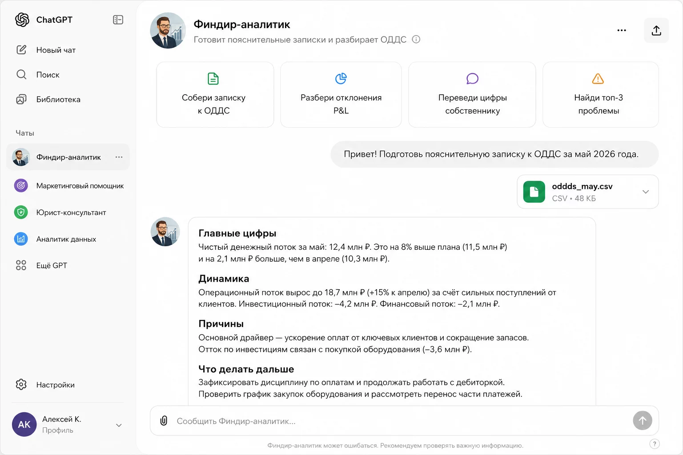Click the ChatGPT logo icon
The height and width of the screenshot is (455, 683).
[x=22, y=20]
